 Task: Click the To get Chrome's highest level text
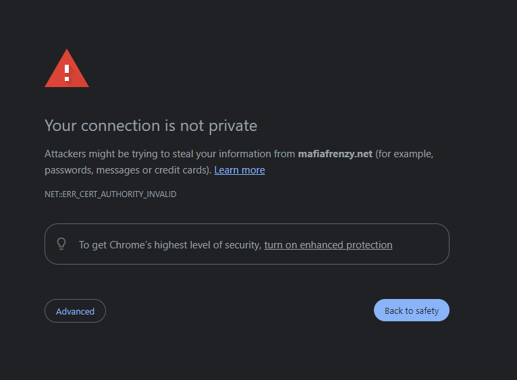click(x=170, y=245)
